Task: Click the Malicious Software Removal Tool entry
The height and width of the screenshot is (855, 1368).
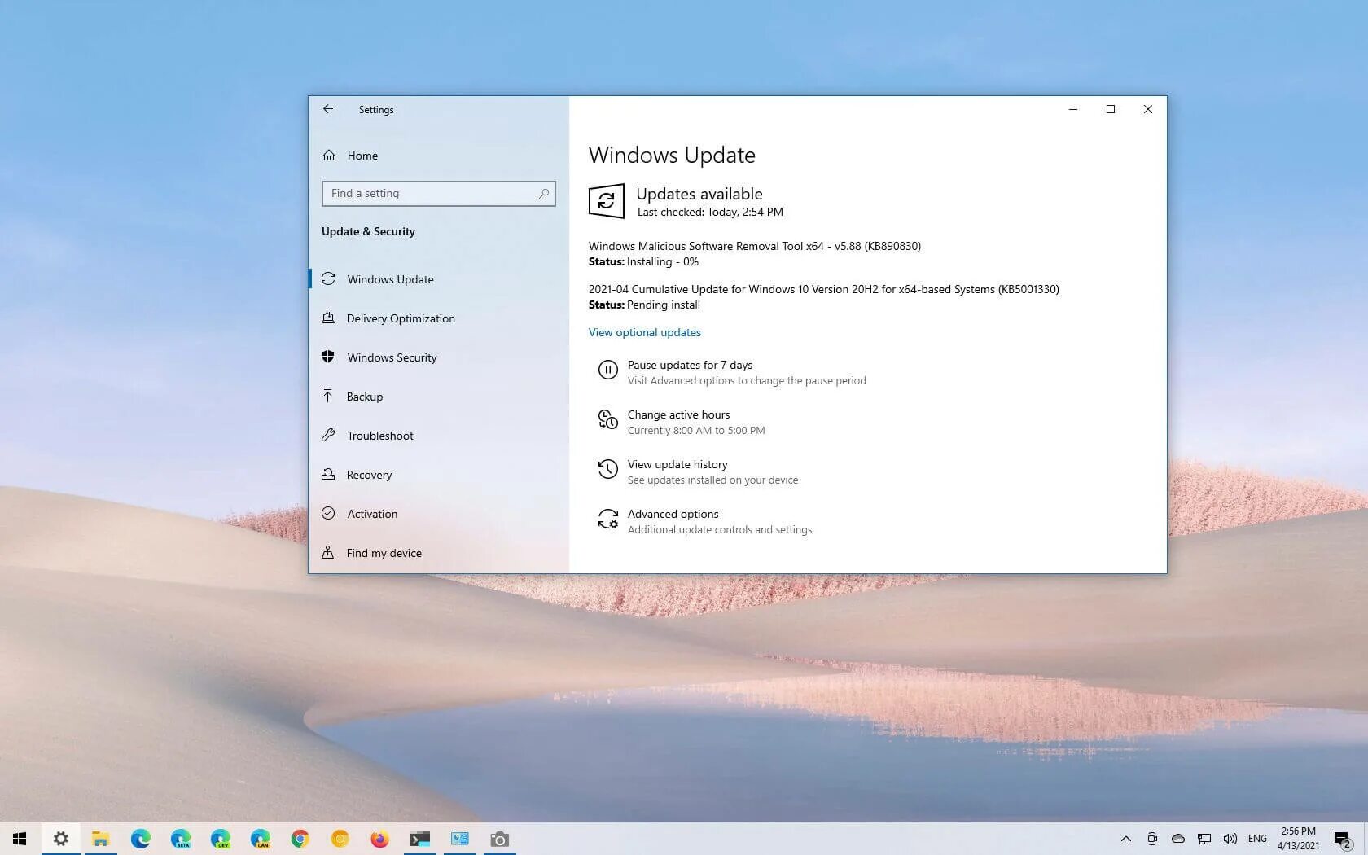Action: pos(755,246)
